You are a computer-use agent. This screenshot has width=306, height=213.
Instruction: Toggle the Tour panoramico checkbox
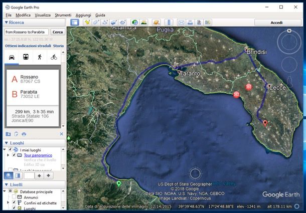(14, 155)
